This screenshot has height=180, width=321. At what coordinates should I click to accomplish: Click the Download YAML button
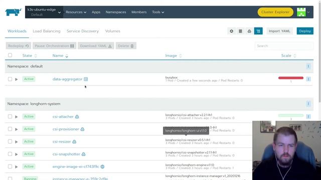96,46
